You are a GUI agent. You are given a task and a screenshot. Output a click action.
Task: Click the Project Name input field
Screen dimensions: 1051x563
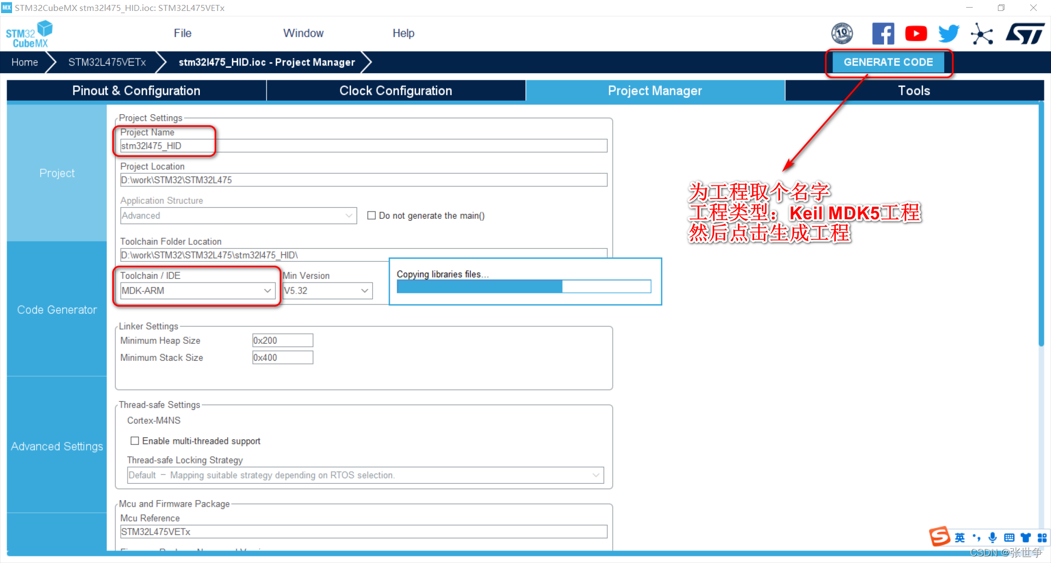tap(363, 146)
